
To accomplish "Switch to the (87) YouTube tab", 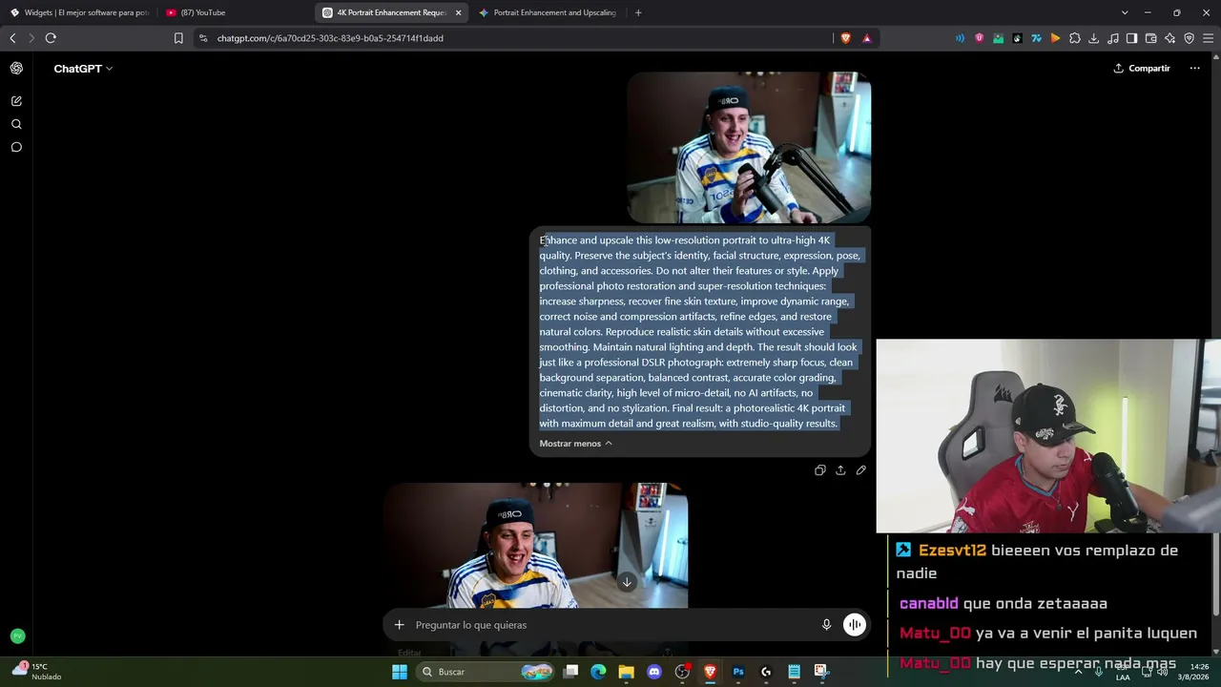I will point(235,12).
